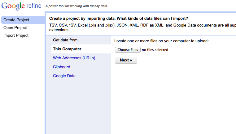Choose Clipboard as data source
Screen dimensions: 236x134
click(x=62, y=67)
